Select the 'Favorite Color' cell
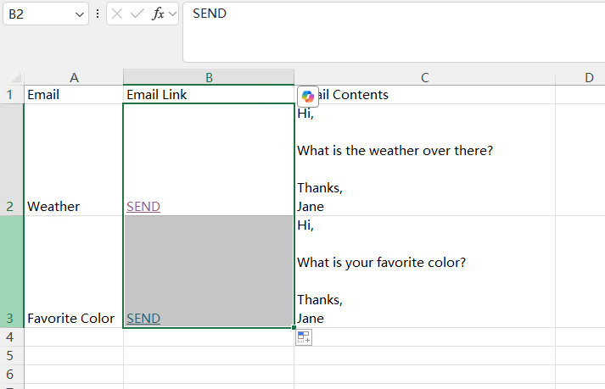605x389 pixels. (x=74, y=272)
